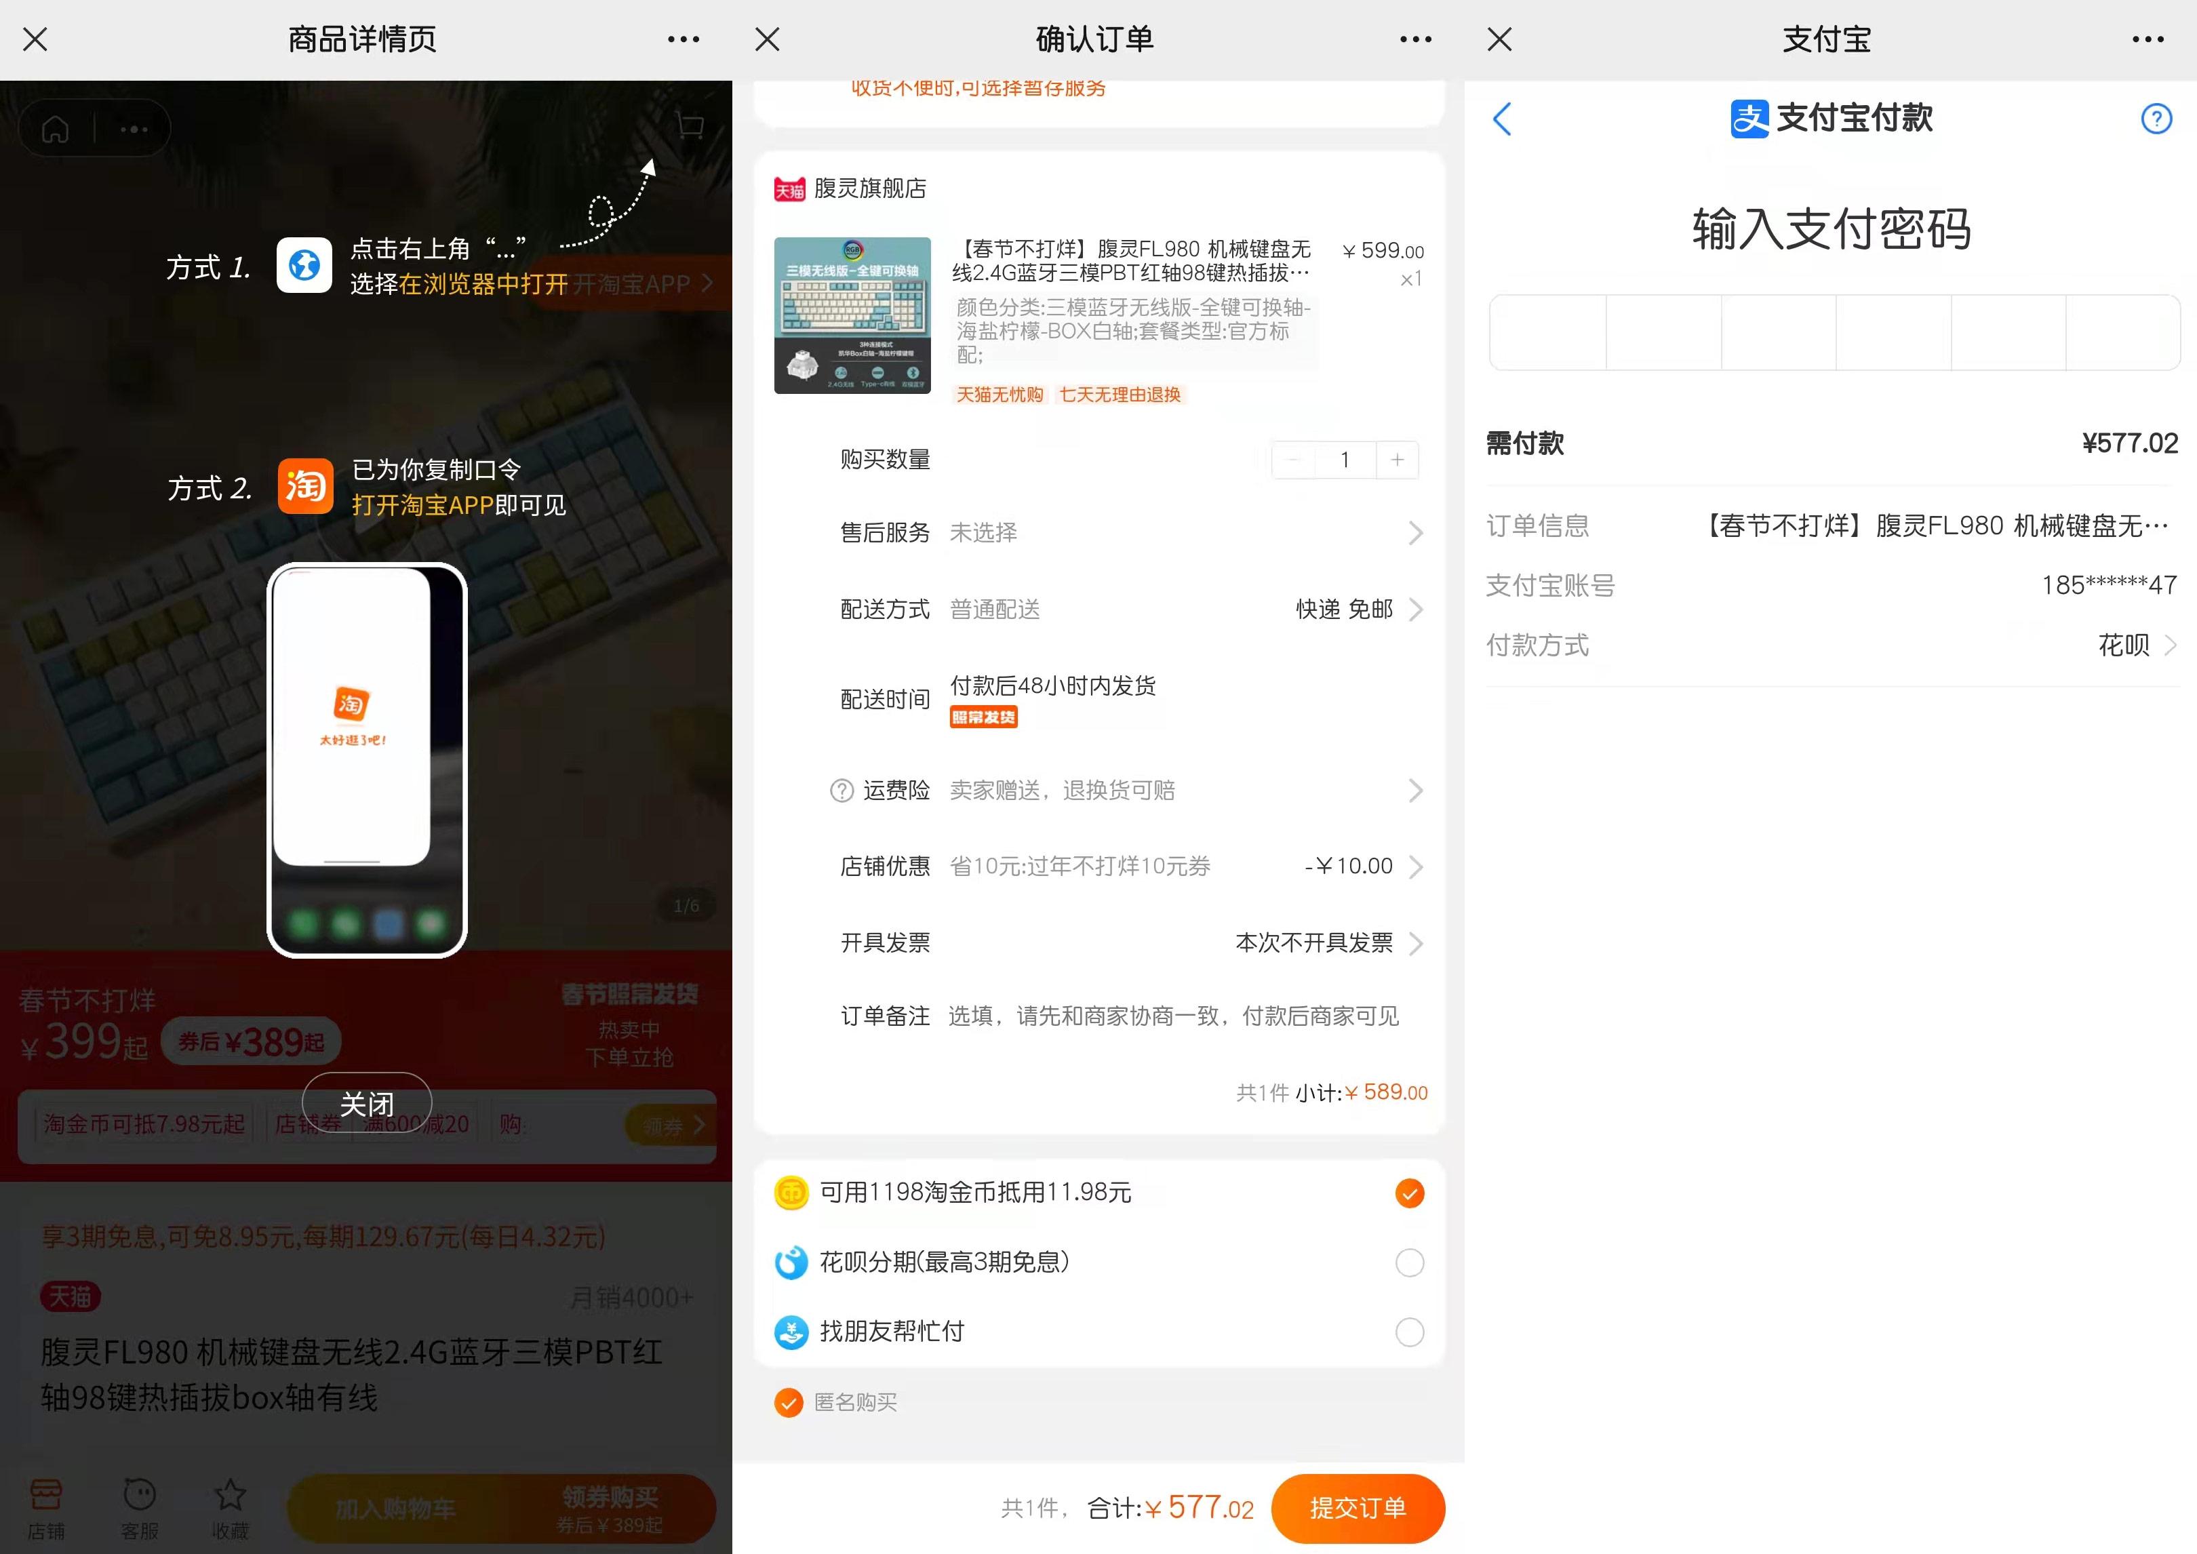2197x1554 pixels.
Task: Click the first payment password box
Action: 1548,332
